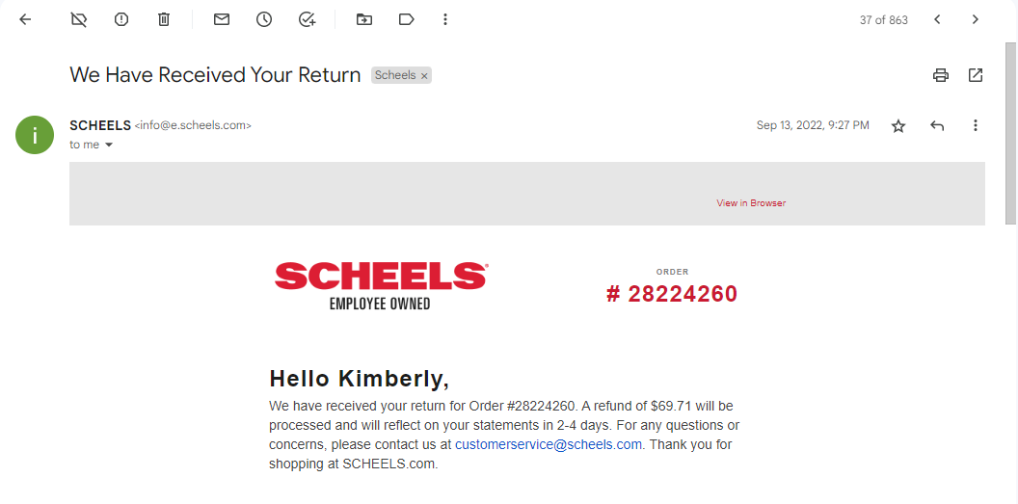Open Move to folder icon
This screenshot has width=1018, height=504.
point(364,19)
